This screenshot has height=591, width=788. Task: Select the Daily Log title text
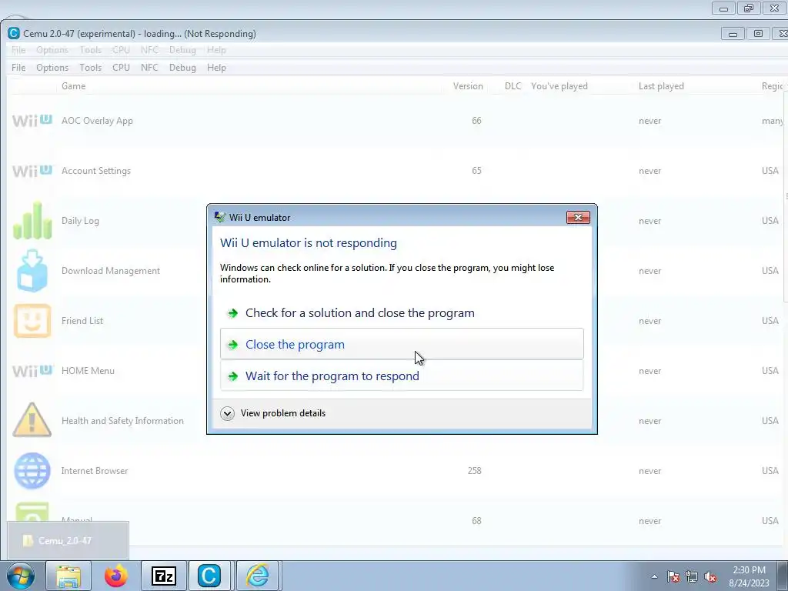click(80, 221)
